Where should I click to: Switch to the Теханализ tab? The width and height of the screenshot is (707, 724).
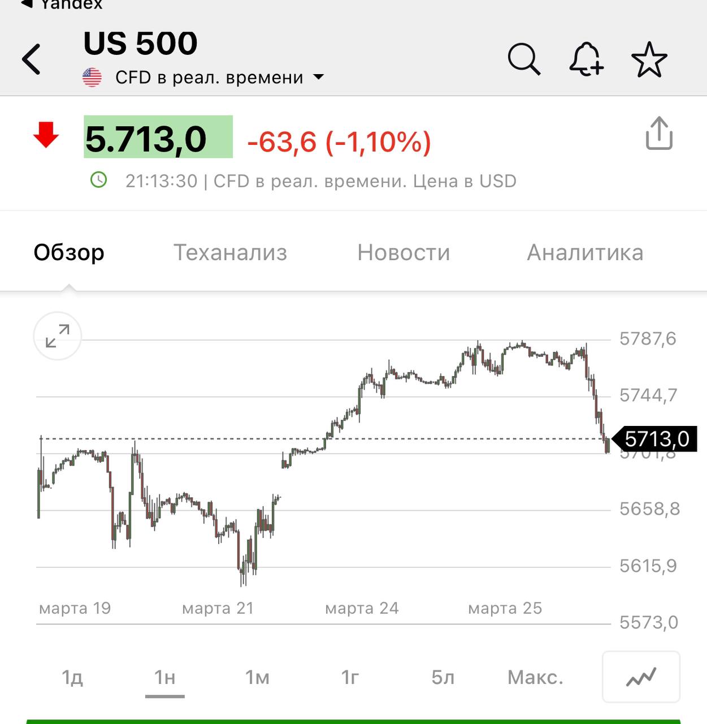coord(230,252)
